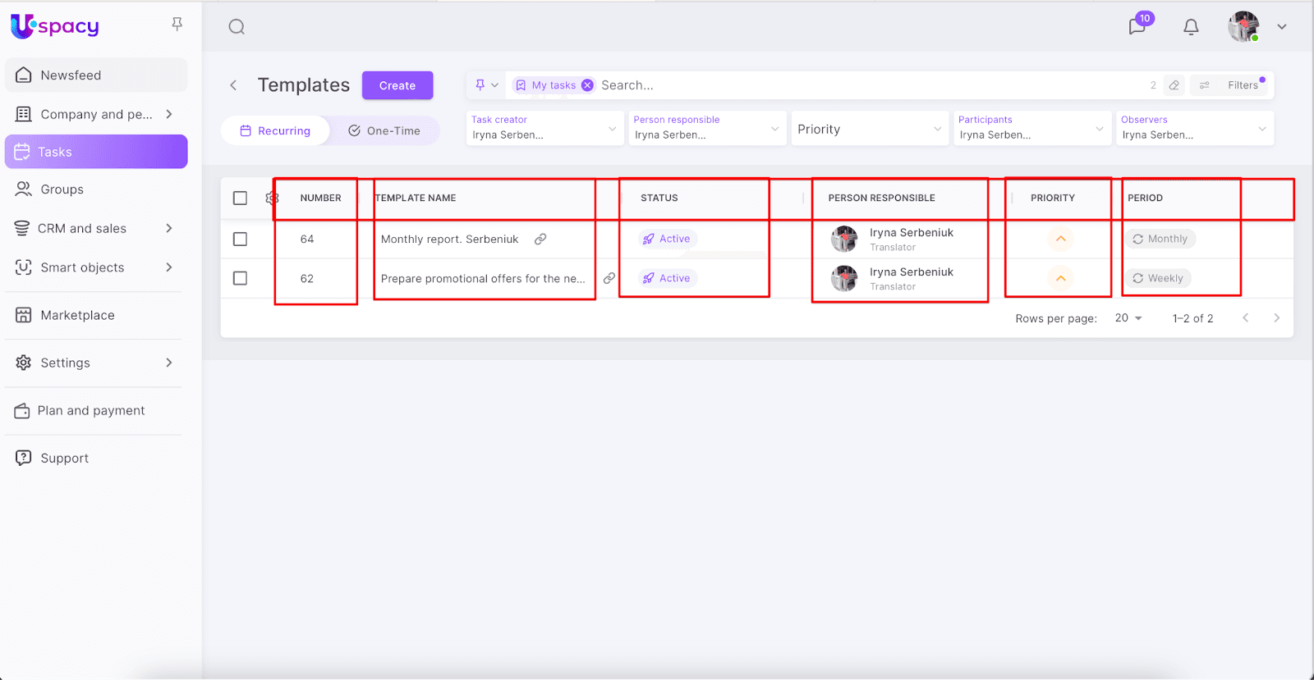
Task: Open the notifications bell
Action: point(1191,27)
